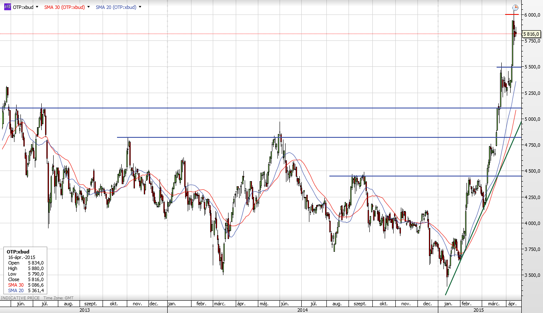Click the 3 750,0 price axis label
This screenshot has height=313, width=543.
[532, 249]
